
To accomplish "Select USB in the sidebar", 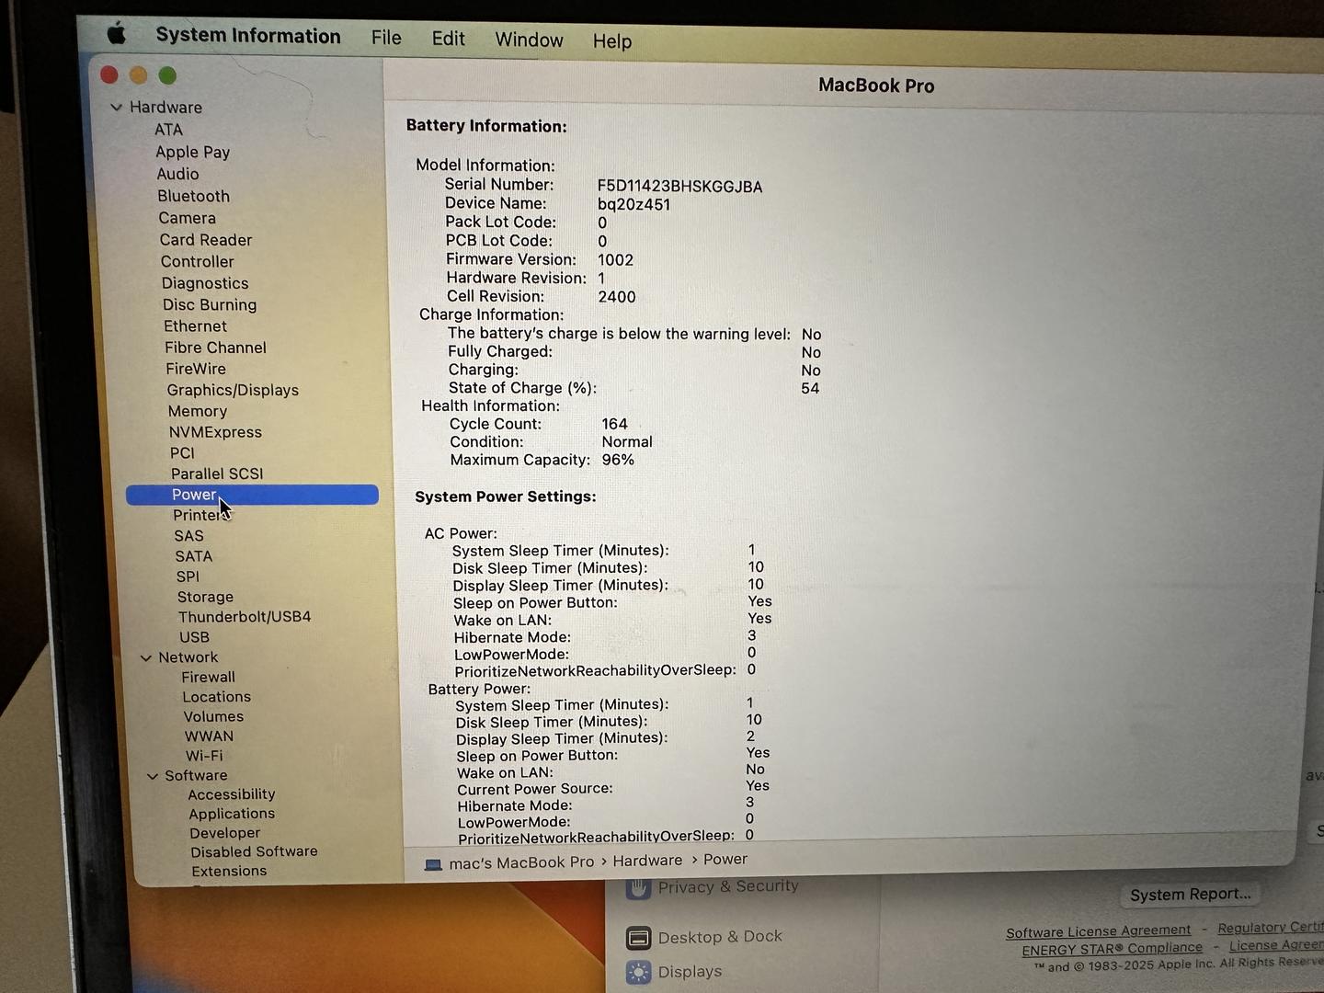I will [194, 637].
